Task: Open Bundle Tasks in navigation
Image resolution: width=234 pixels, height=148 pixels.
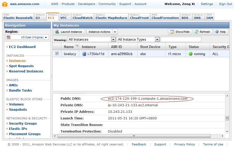Action: click(x=21, y=90)
